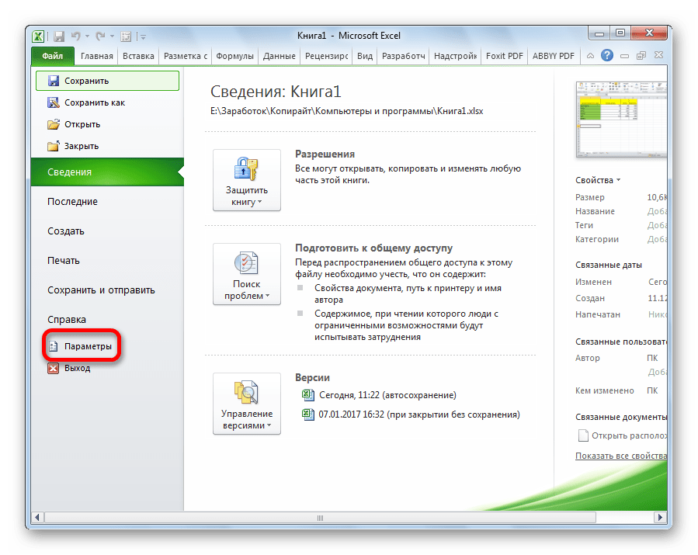Image resolution: width=698 pixels, height=555 pixels.
Task: Open the Поиск проблем dropdown button
Action: [x=247, y=274]
